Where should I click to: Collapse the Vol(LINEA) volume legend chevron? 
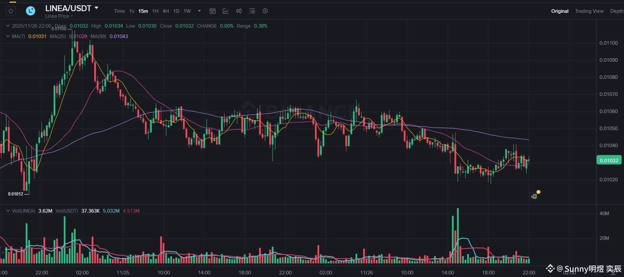point(8,211)
